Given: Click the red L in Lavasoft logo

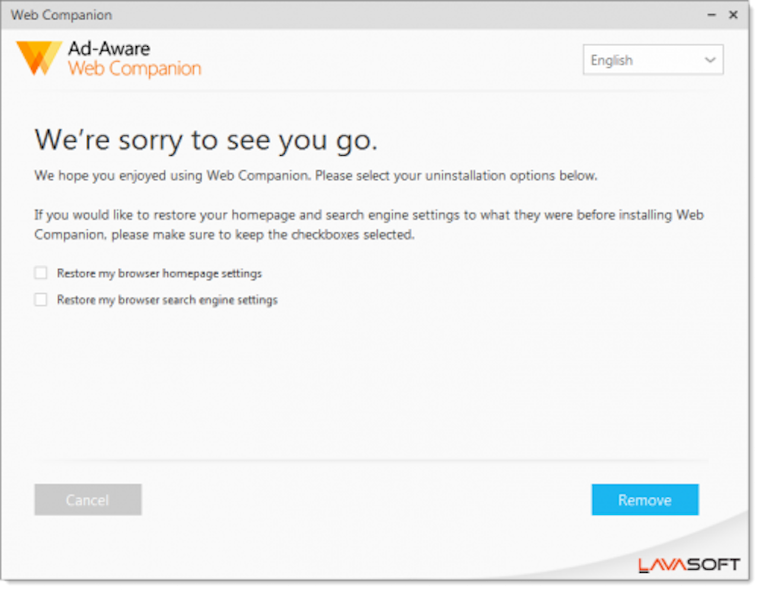Looking at the screenshot, I should click(x=644, y=565).
